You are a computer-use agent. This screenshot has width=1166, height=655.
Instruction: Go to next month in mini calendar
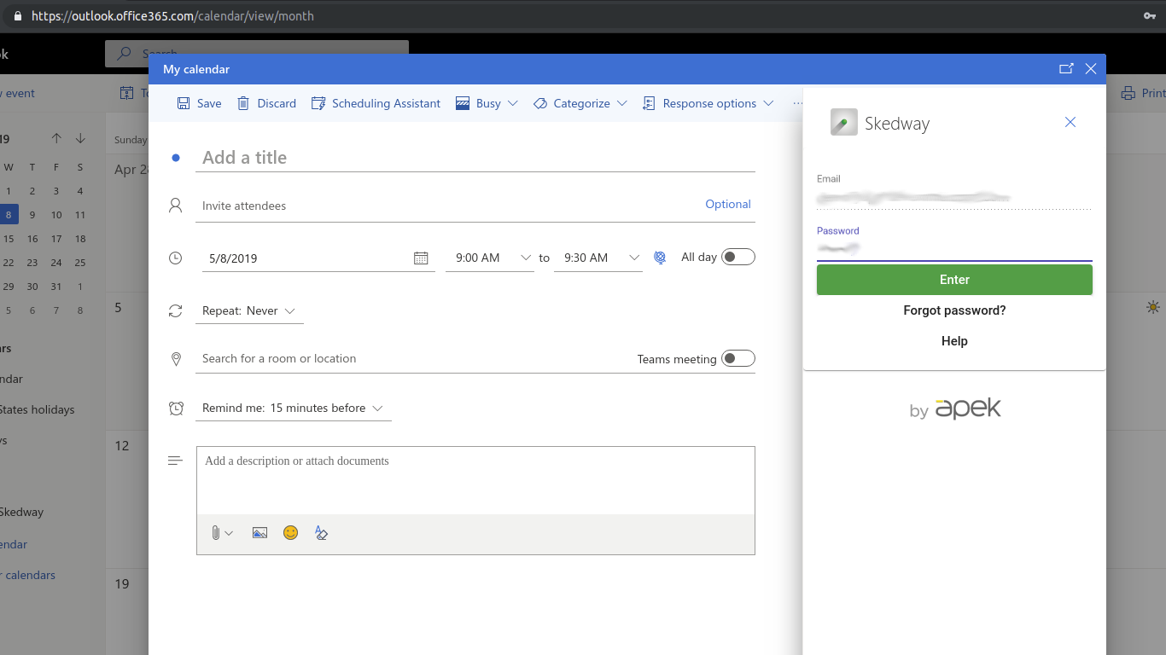pos(80,138)
